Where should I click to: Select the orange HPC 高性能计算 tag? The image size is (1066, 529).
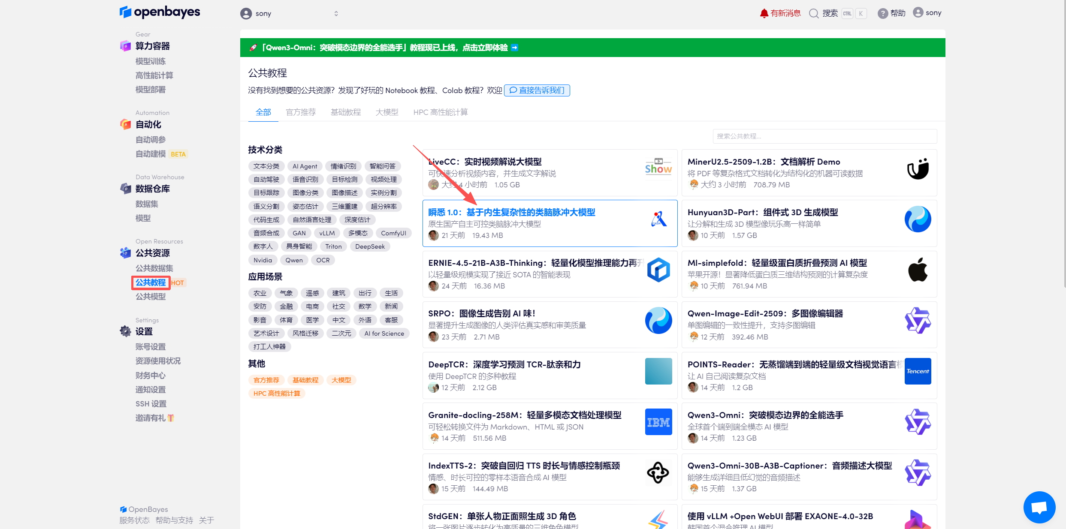pyautogui.click(x=277, y=394)
